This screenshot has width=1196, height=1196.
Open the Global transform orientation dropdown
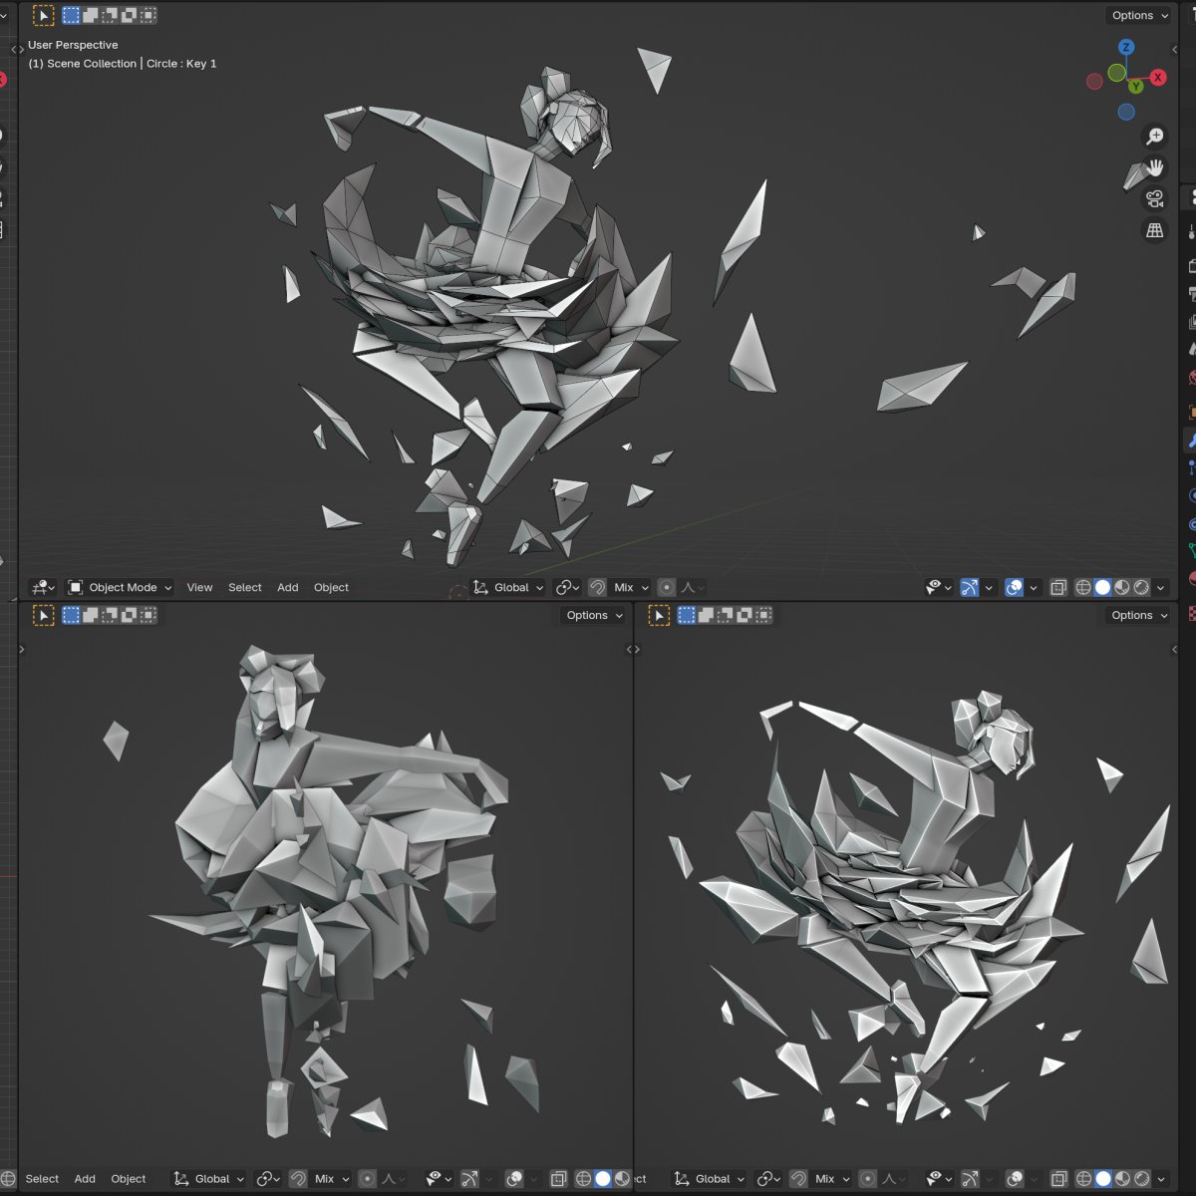(508, 587)
